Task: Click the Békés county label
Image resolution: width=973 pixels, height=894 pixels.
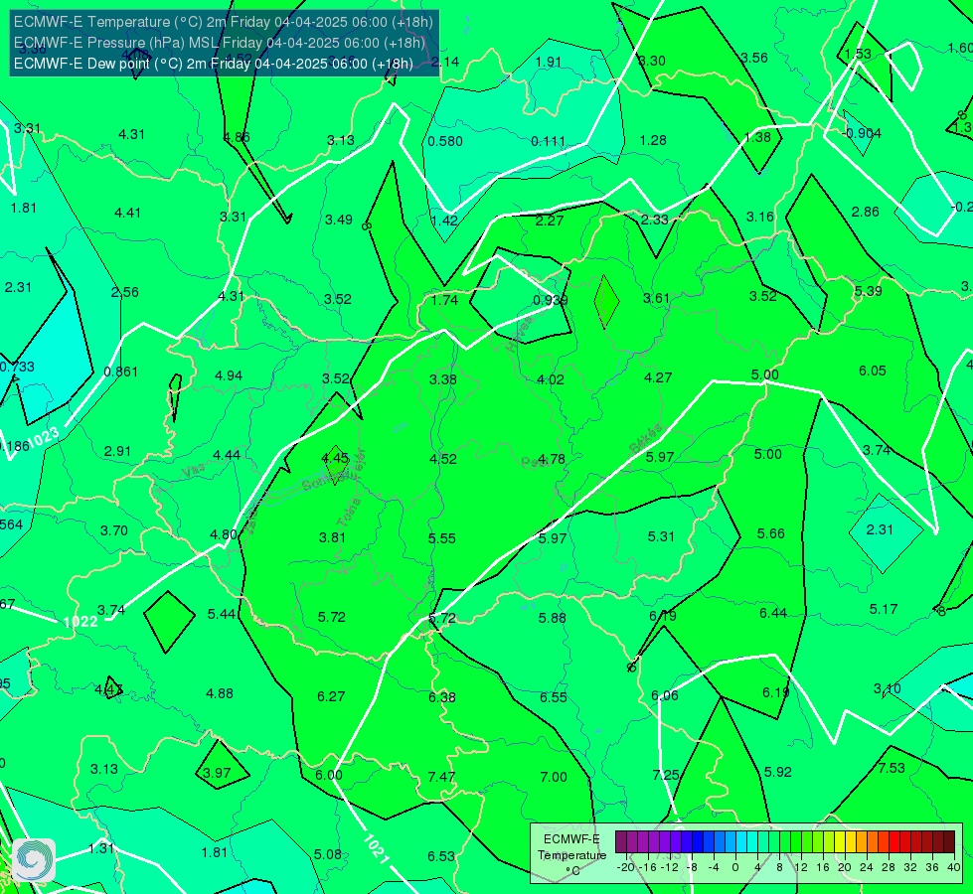Action: click(645, 438)
